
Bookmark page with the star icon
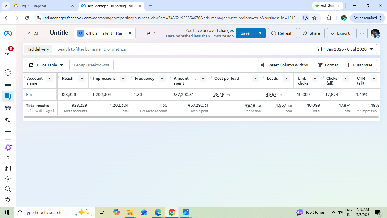tap(314, 18)
